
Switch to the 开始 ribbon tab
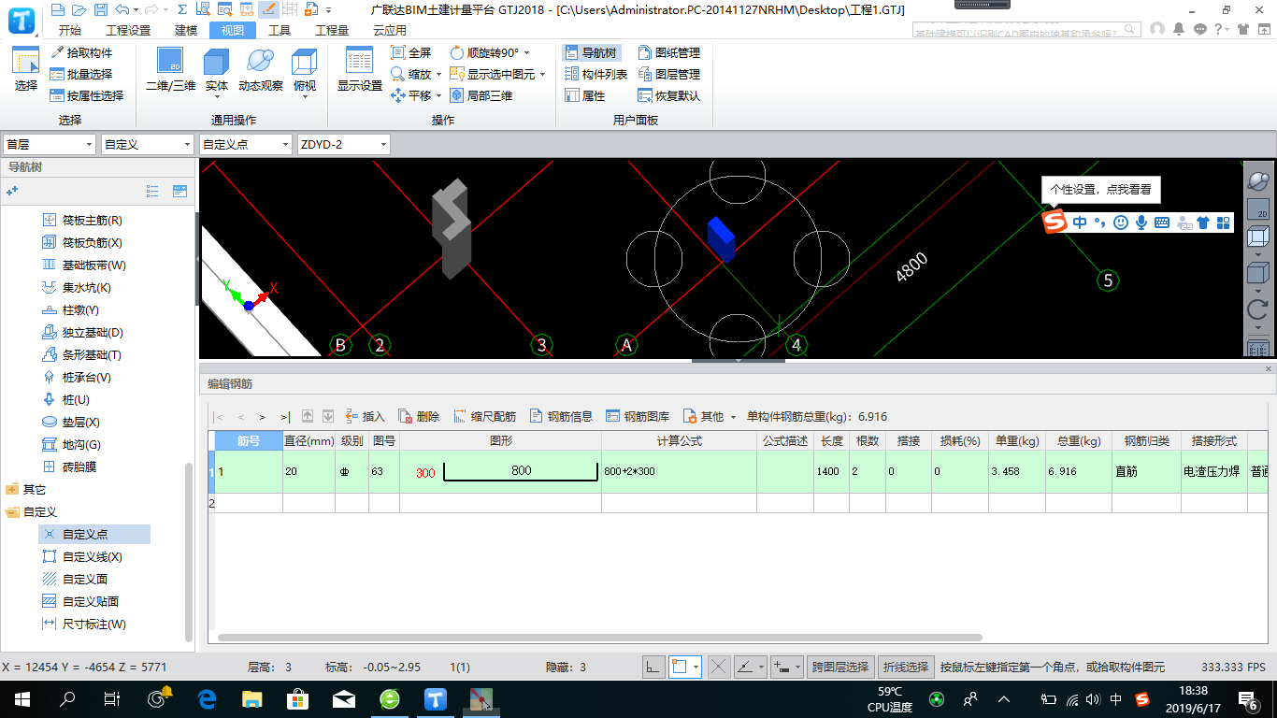click(70, 30)
